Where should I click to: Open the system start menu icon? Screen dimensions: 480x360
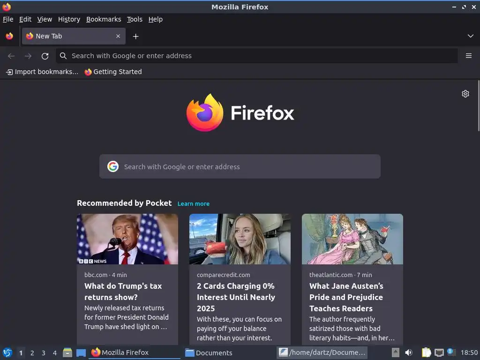click(7, 352)
